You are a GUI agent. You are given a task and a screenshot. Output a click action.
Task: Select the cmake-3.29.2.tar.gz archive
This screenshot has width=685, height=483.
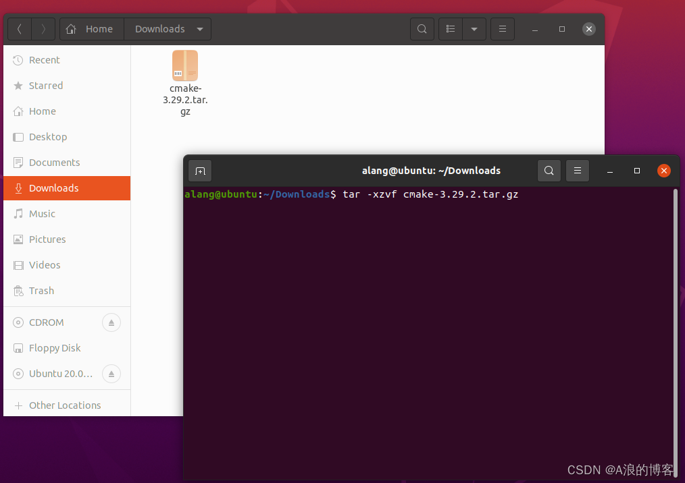click(185, 65)
